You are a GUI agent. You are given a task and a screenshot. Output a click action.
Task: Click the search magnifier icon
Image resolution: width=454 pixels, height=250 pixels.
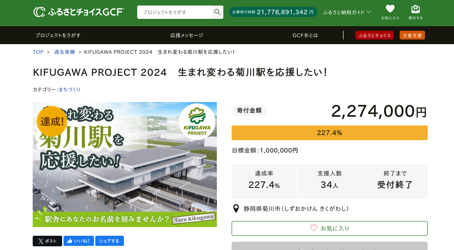[217, 12]
